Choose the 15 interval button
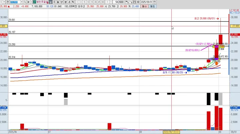Viewport: 240px width, 134px height. [92, 2]
